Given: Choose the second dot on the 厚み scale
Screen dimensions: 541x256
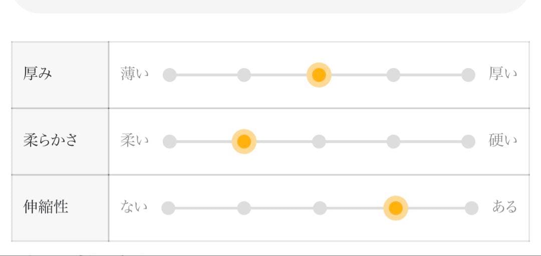Looking at the screenshot, I should click(244, 75).
